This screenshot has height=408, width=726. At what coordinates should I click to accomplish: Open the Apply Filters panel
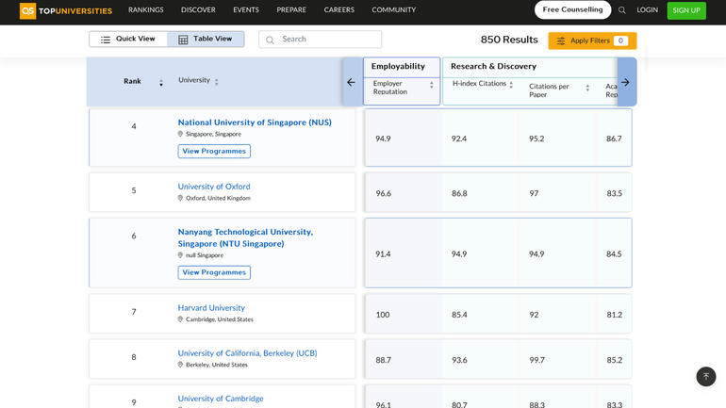tap(592, 41)
